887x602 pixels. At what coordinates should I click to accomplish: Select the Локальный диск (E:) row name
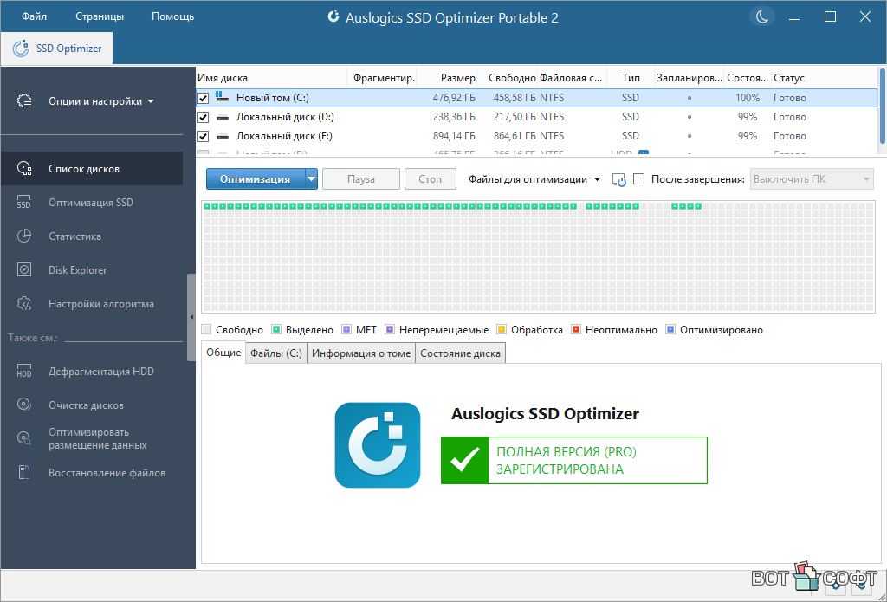[x=284, y=136]
